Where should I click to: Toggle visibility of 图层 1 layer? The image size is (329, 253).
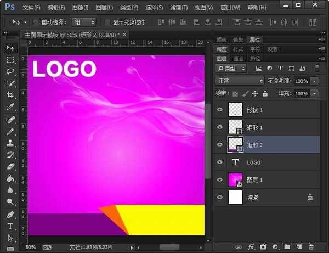220,180
